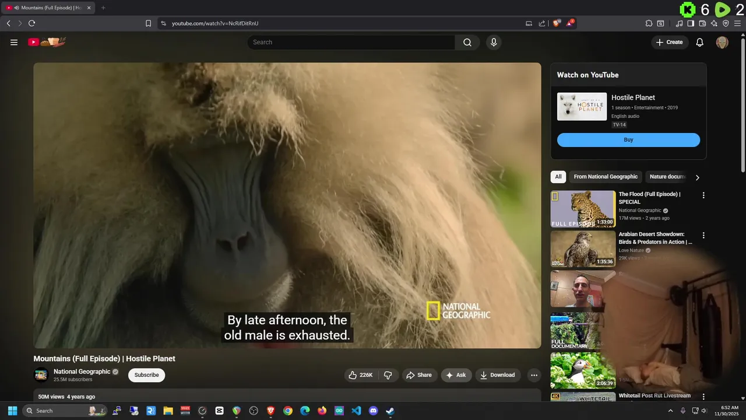Share this page from address bar
This screenshot has height=420, width=746.
pos(542,23)
